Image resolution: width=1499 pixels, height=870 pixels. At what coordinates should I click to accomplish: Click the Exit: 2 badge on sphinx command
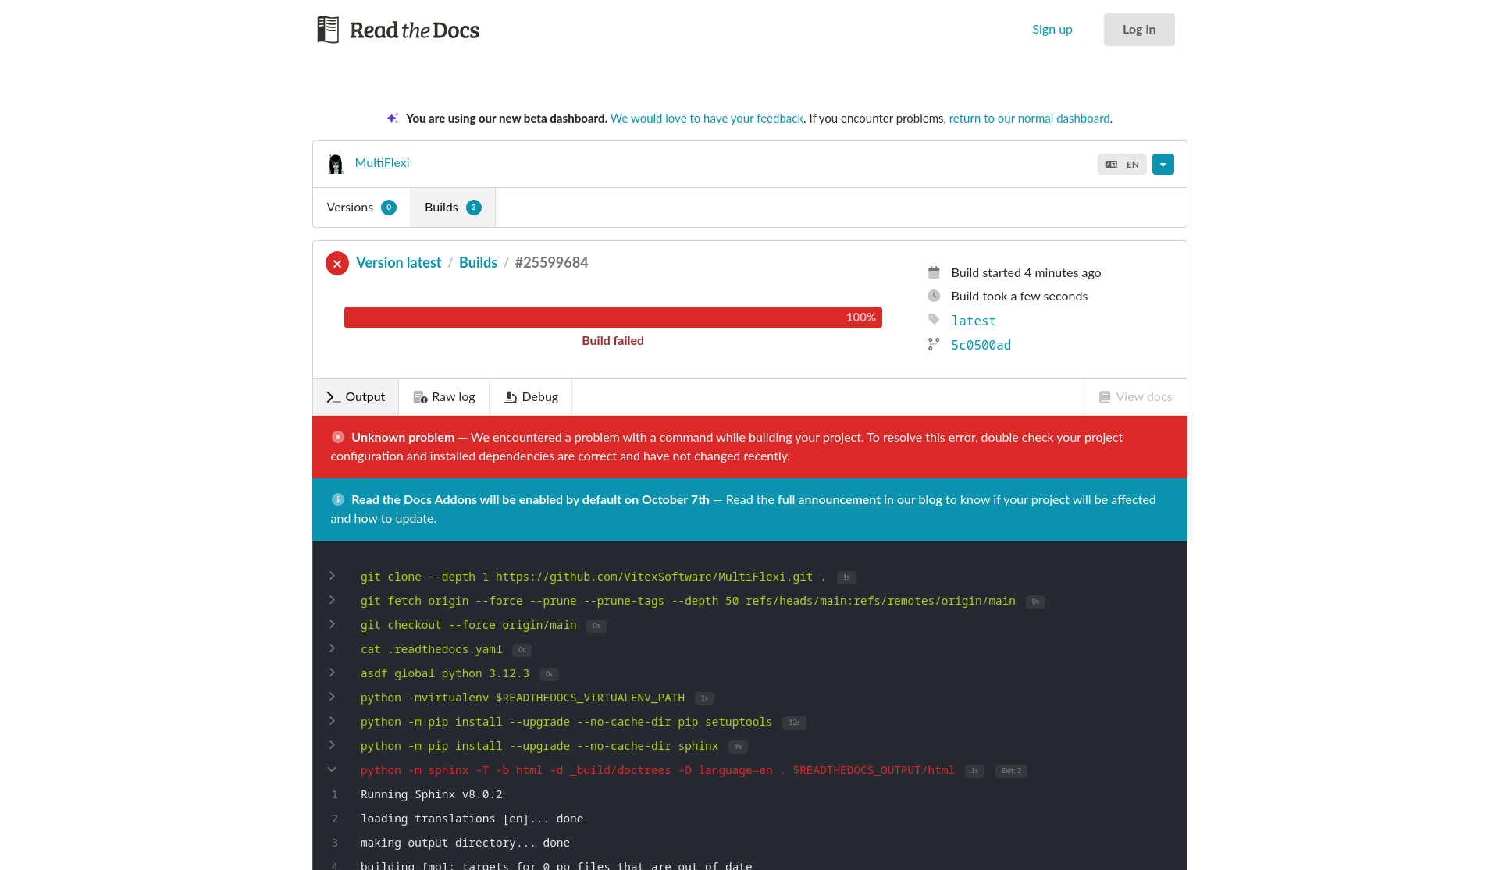pyautogui.click(x=1011, y=771)
